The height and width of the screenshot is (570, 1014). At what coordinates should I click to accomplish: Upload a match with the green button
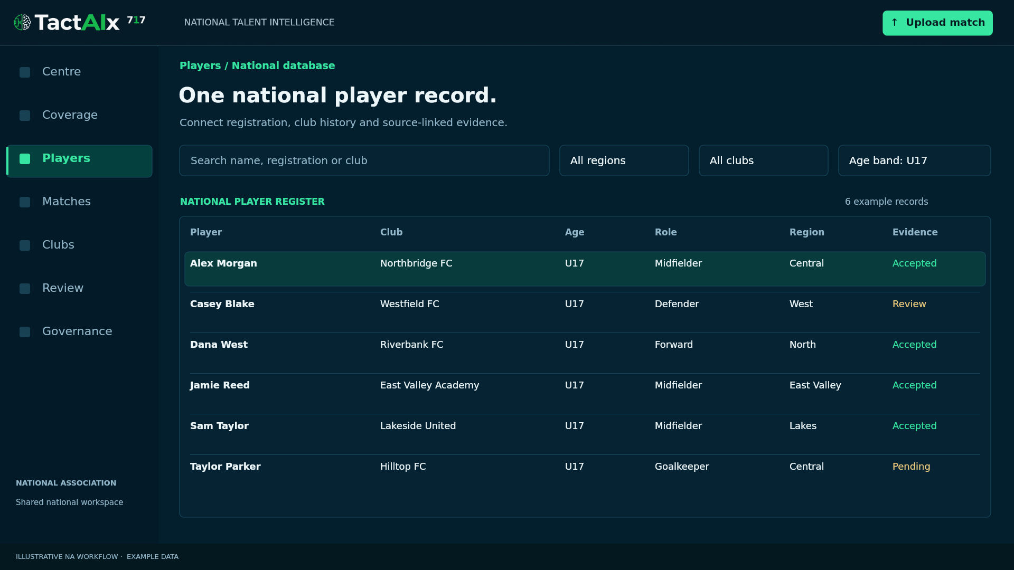tap(937, 23)
